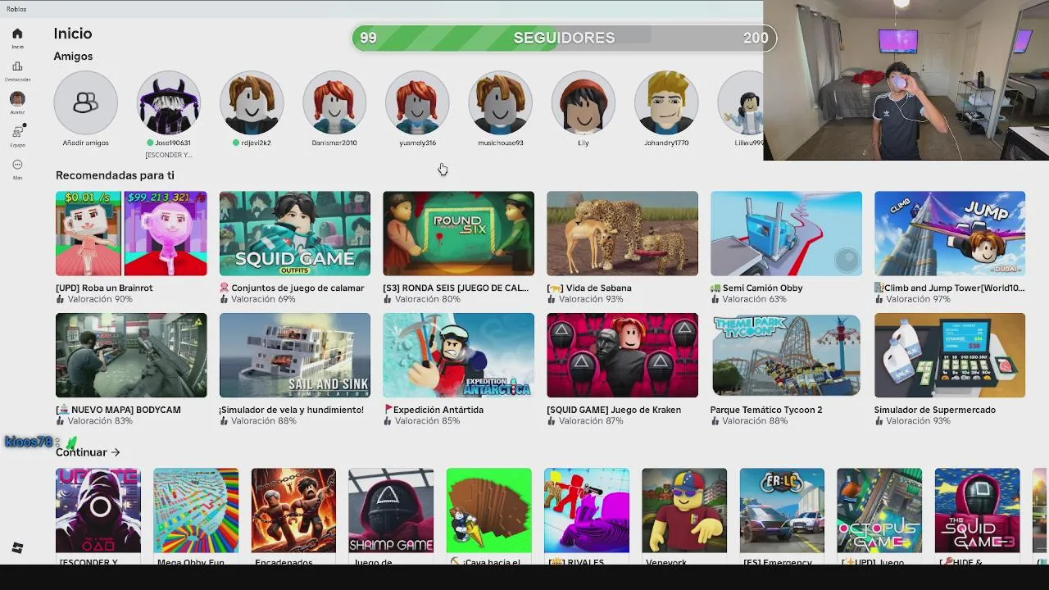Click the Jose190631 username label
This screenshot has width=1049, height=590.
click(x=172, y=143)
